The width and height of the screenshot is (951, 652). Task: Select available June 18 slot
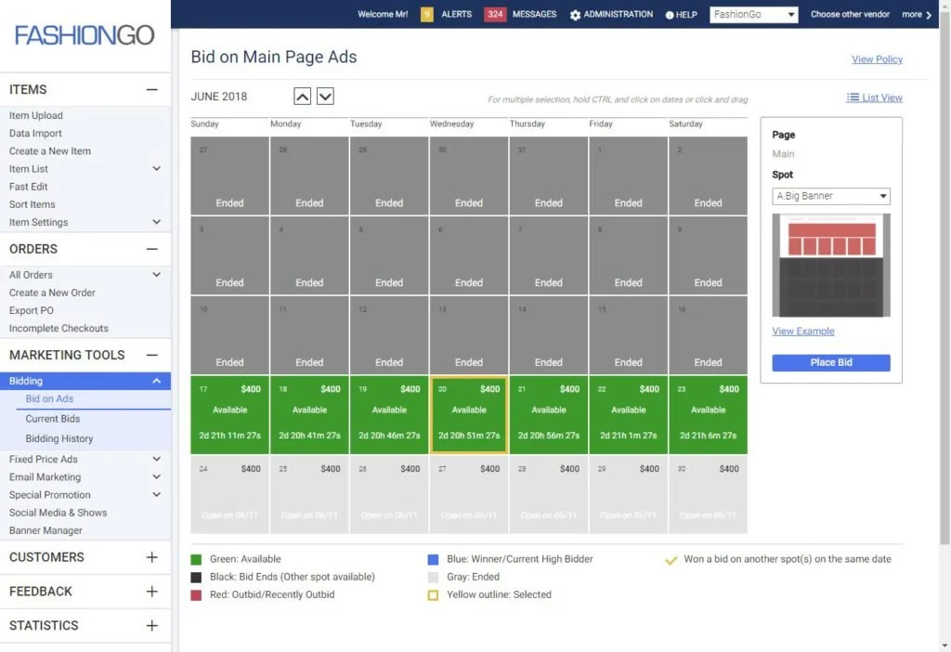(x=309, y=415)
